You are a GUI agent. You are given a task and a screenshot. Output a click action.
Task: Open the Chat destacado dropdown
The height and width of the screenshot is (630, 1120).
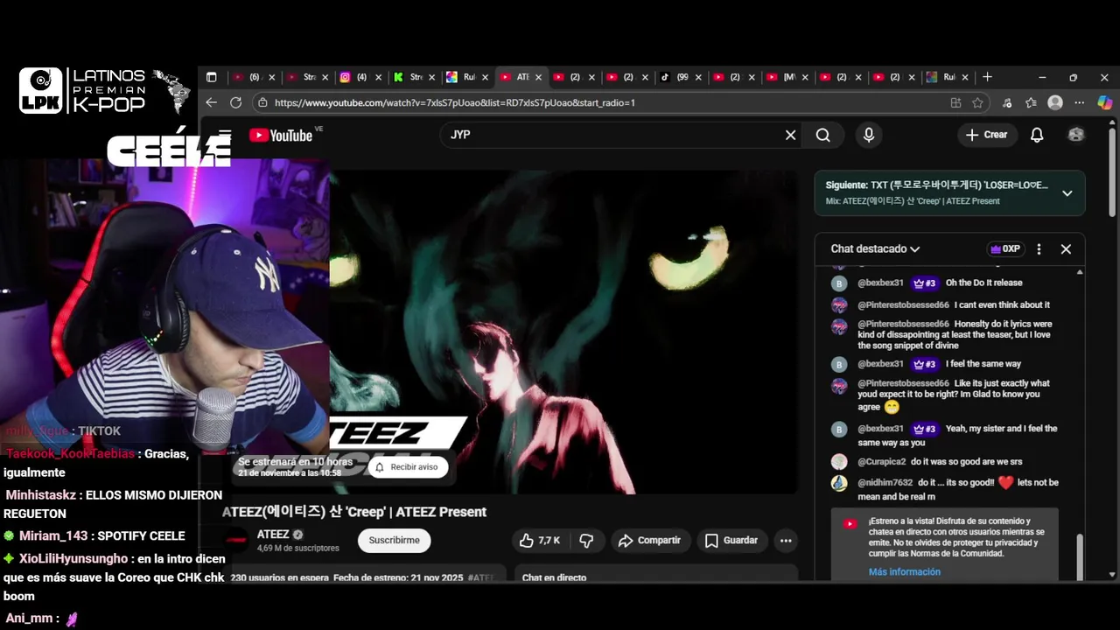coord(875,248)
